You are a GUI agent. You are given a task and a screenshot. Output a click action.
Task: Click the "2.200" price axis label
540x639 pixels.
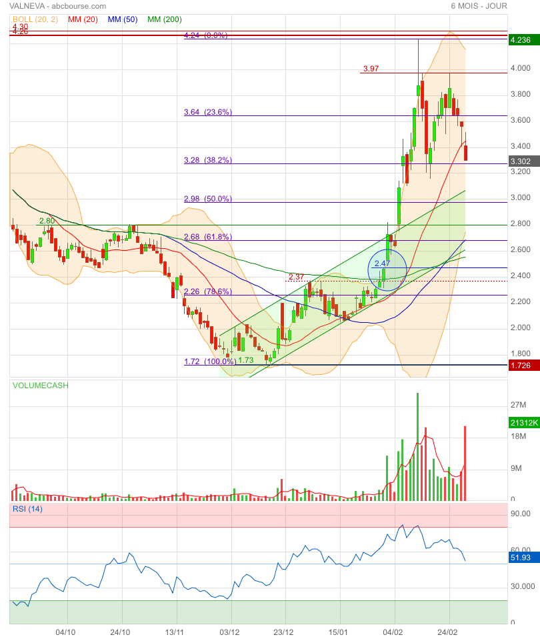(521, 301)
